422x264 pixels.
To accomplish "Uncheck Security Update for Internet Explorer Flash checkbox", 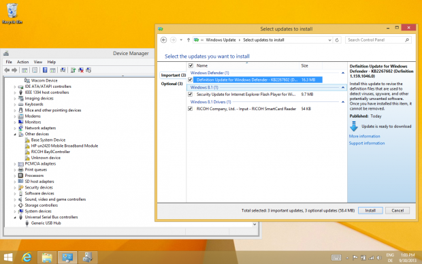I will [191, 94].
